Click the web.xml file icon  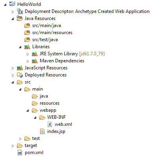pyautogui.click(x=50, y=124)
